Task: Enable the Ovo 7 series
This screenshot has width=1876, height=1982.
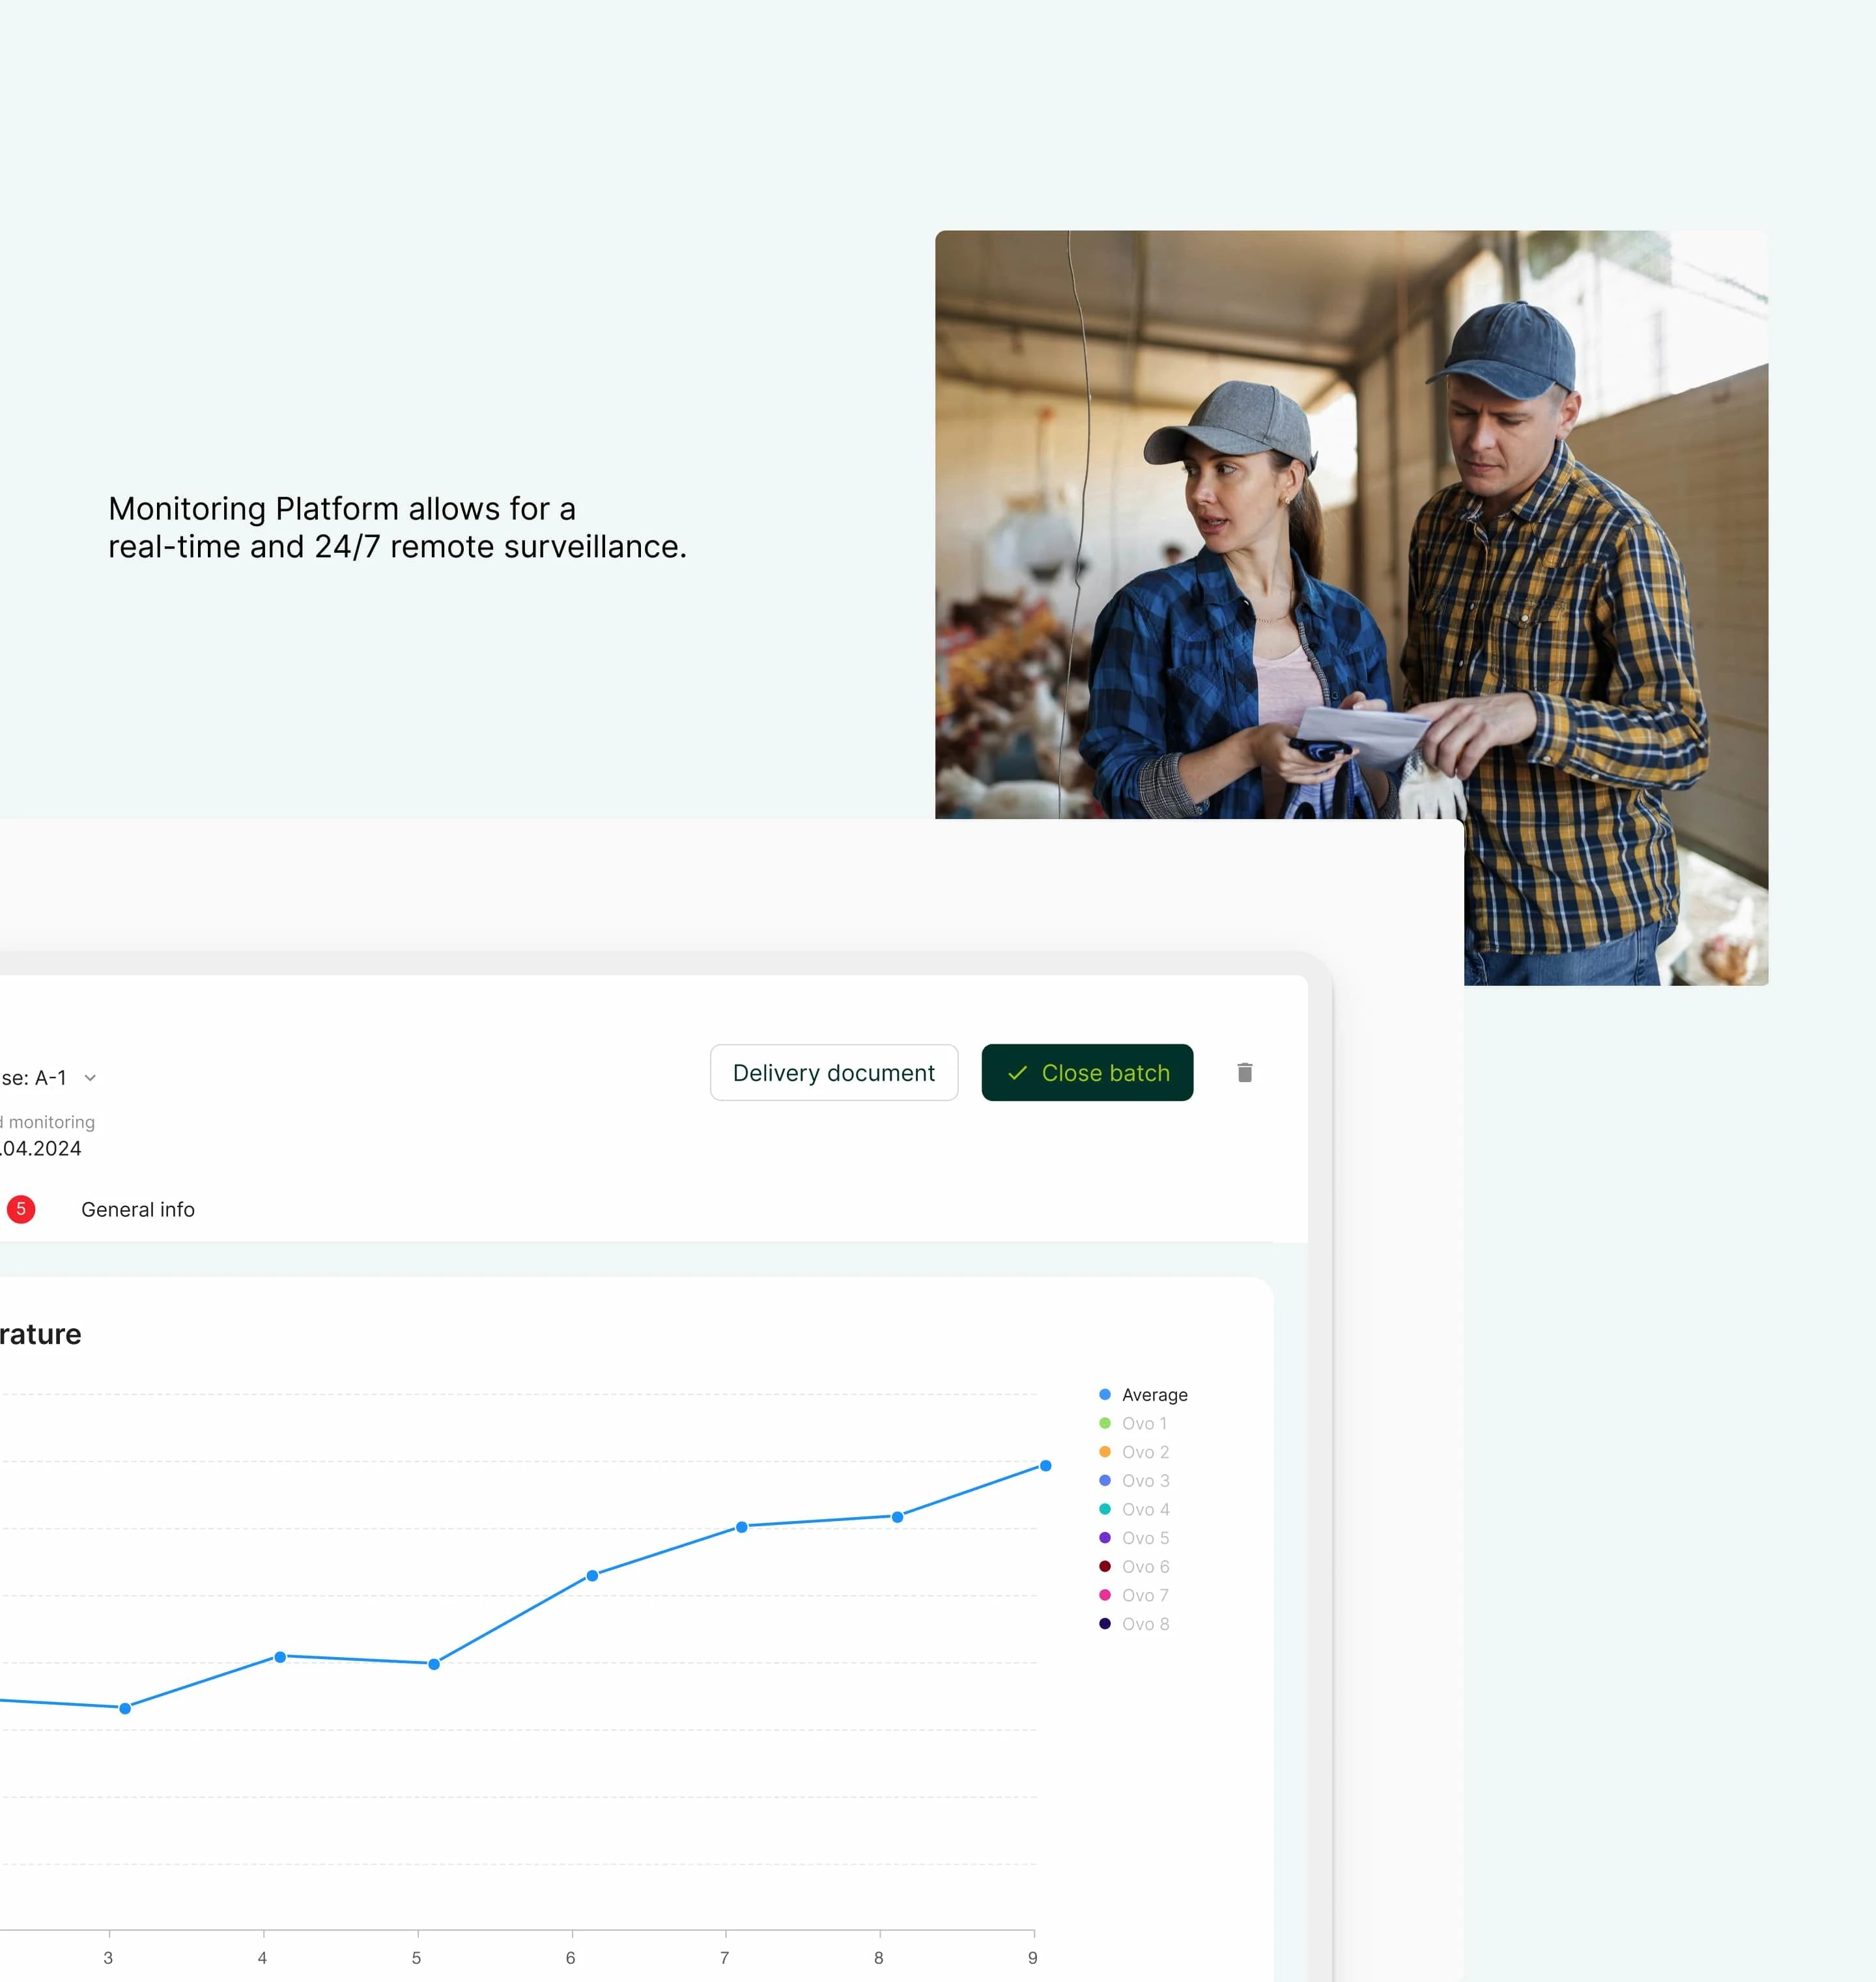Action: coord(1144,1595)
